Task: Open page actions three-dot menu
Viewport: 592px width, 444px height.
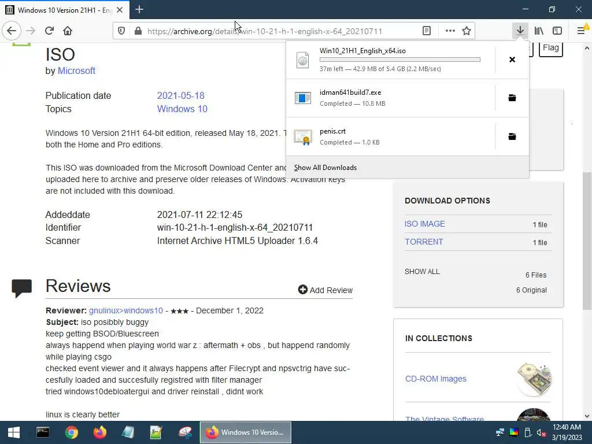Action: tap(450, 31)
